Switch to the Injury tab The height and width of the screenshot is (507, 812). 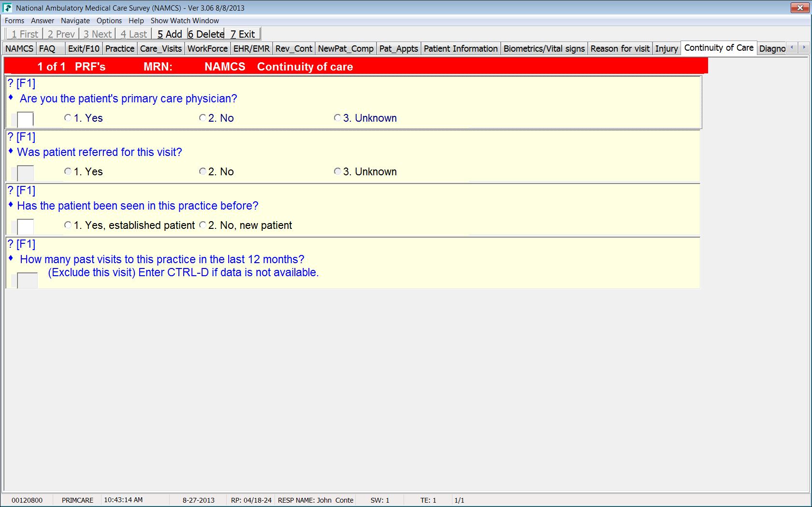pyautogui.click(x=667, y=49)
